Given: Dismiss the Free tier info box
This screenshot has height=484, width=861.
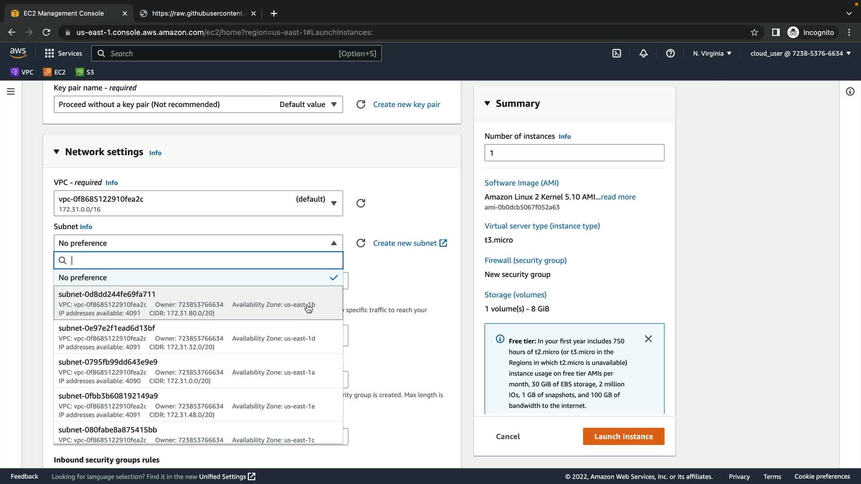Looking at the screenshot, I should [648, 339].
